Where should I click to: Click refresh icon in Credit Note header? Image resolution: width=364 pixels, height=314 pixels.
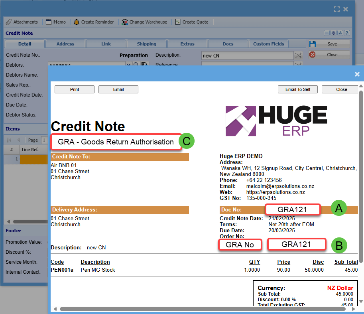[340, 33]
